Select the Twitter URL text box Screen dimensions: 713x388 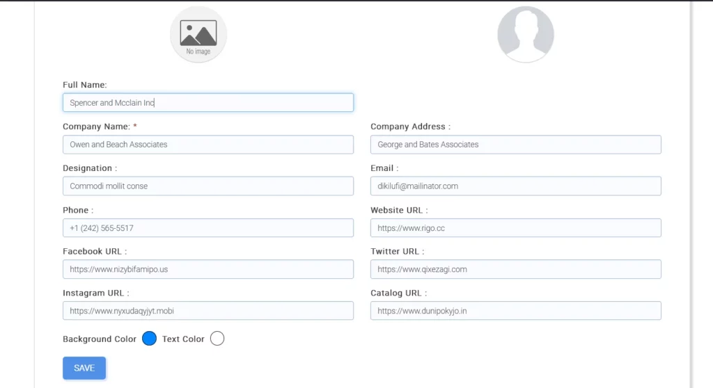pos(515,270)
